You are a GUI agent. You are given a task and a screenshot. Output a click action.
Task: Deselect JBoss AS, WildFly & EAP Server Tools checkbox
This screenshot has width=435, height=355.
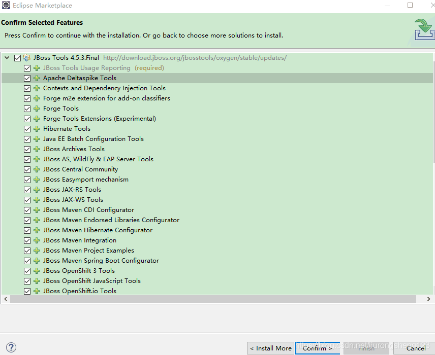27,160
